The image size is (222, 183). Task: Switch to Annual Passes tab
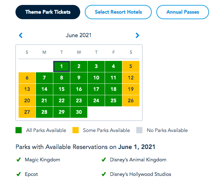tap(183, 12)
